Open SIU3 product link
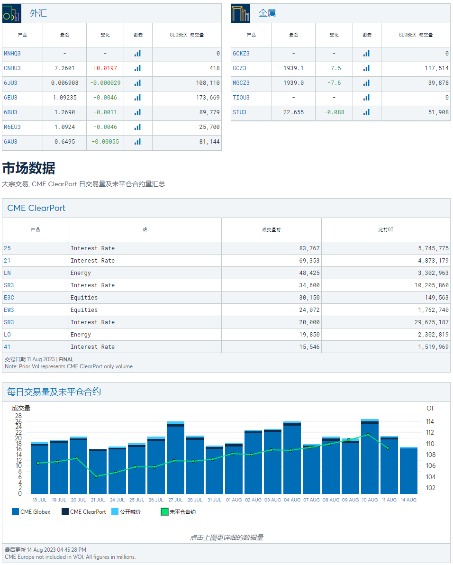Image resolution: width=453 pixels, height=565 pixels. point(239,112)
